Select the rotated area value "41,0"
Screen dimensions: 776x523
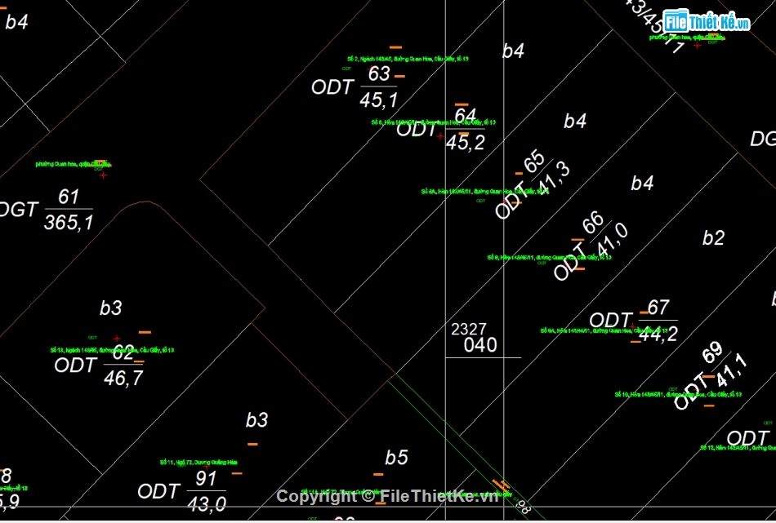612,240
